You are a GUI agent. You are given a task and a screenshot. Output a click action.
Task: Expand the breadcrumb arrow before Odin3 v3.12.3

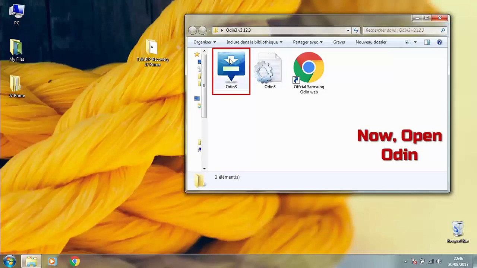click(x=222, y=30)
